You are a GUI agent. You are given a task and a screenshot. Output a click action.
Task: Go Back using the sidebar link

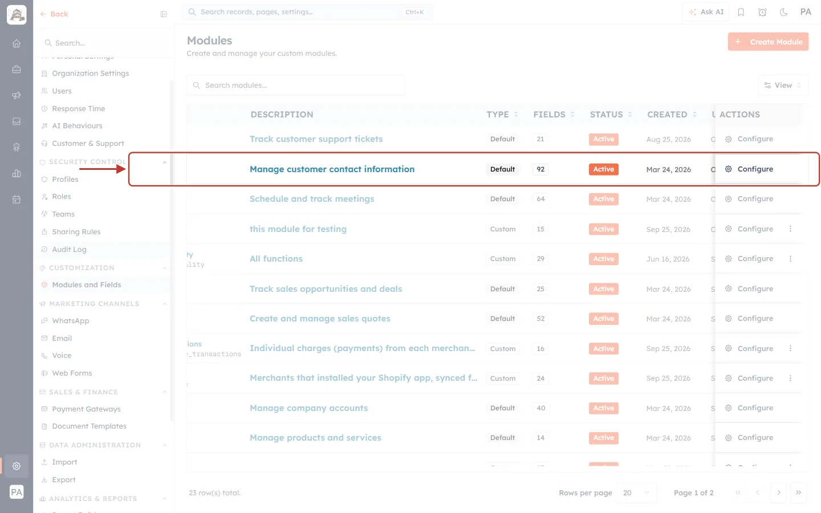pyautogui.click(x=54, y=14)
